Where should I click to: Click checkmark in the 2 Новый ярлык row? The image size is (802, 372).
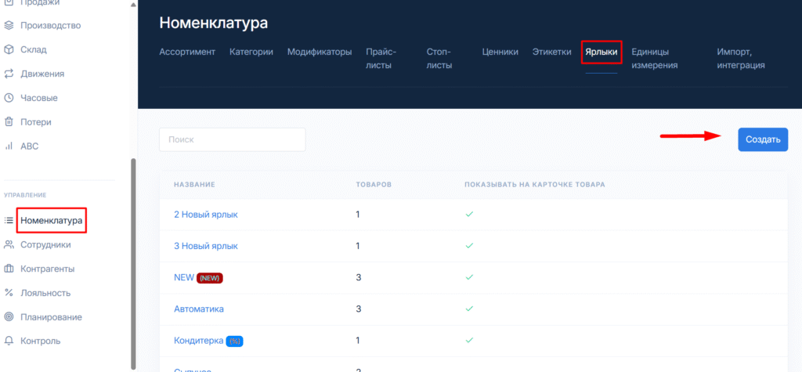pos(469,215)
